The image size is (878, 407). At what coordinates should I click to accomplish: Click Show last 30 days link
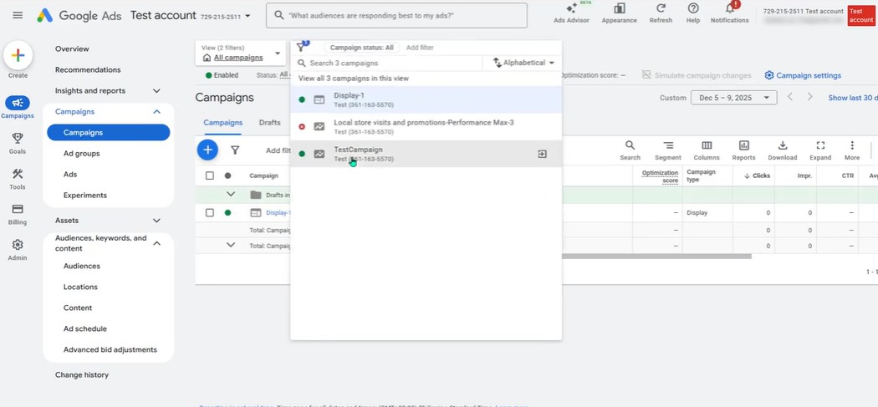click(853, 98)
